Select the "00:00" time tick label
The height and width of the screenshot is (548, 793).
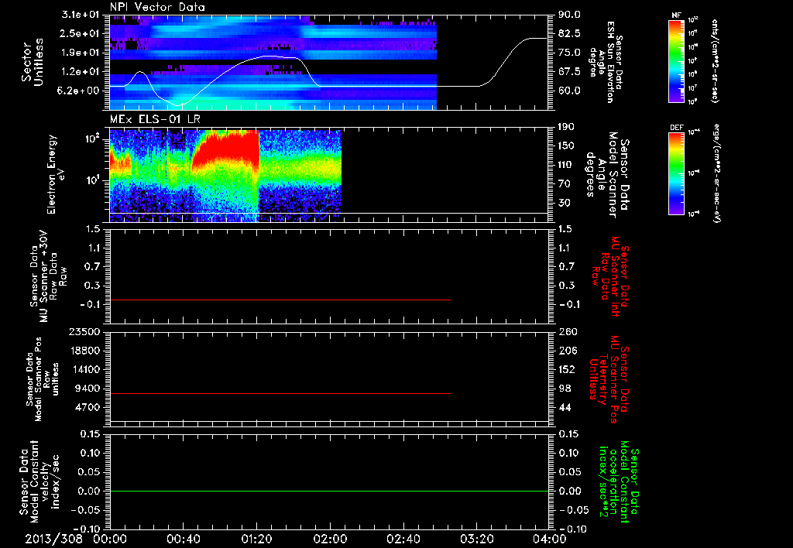coord(110,539)
